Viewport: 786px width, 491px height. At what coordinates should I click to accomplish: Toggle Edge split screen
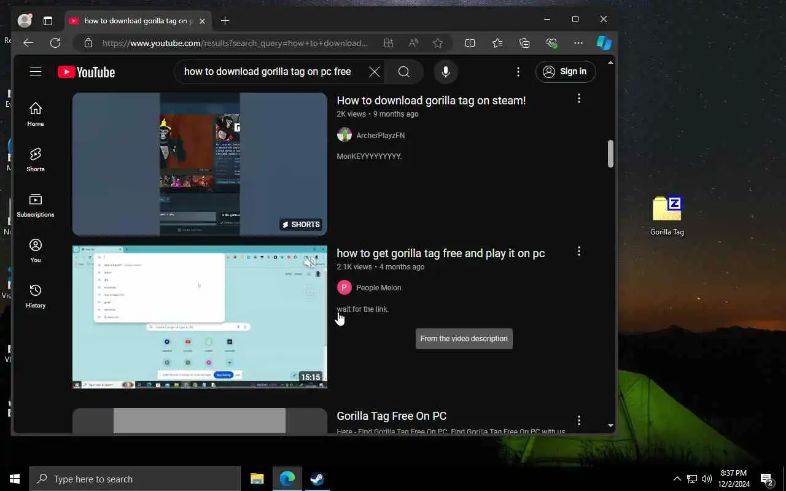470,43
